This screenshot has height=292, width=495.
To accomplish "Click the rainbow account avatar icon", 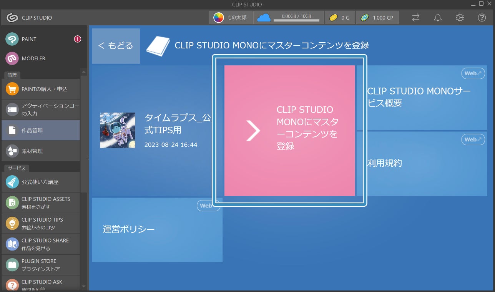I will coord(219,18).
